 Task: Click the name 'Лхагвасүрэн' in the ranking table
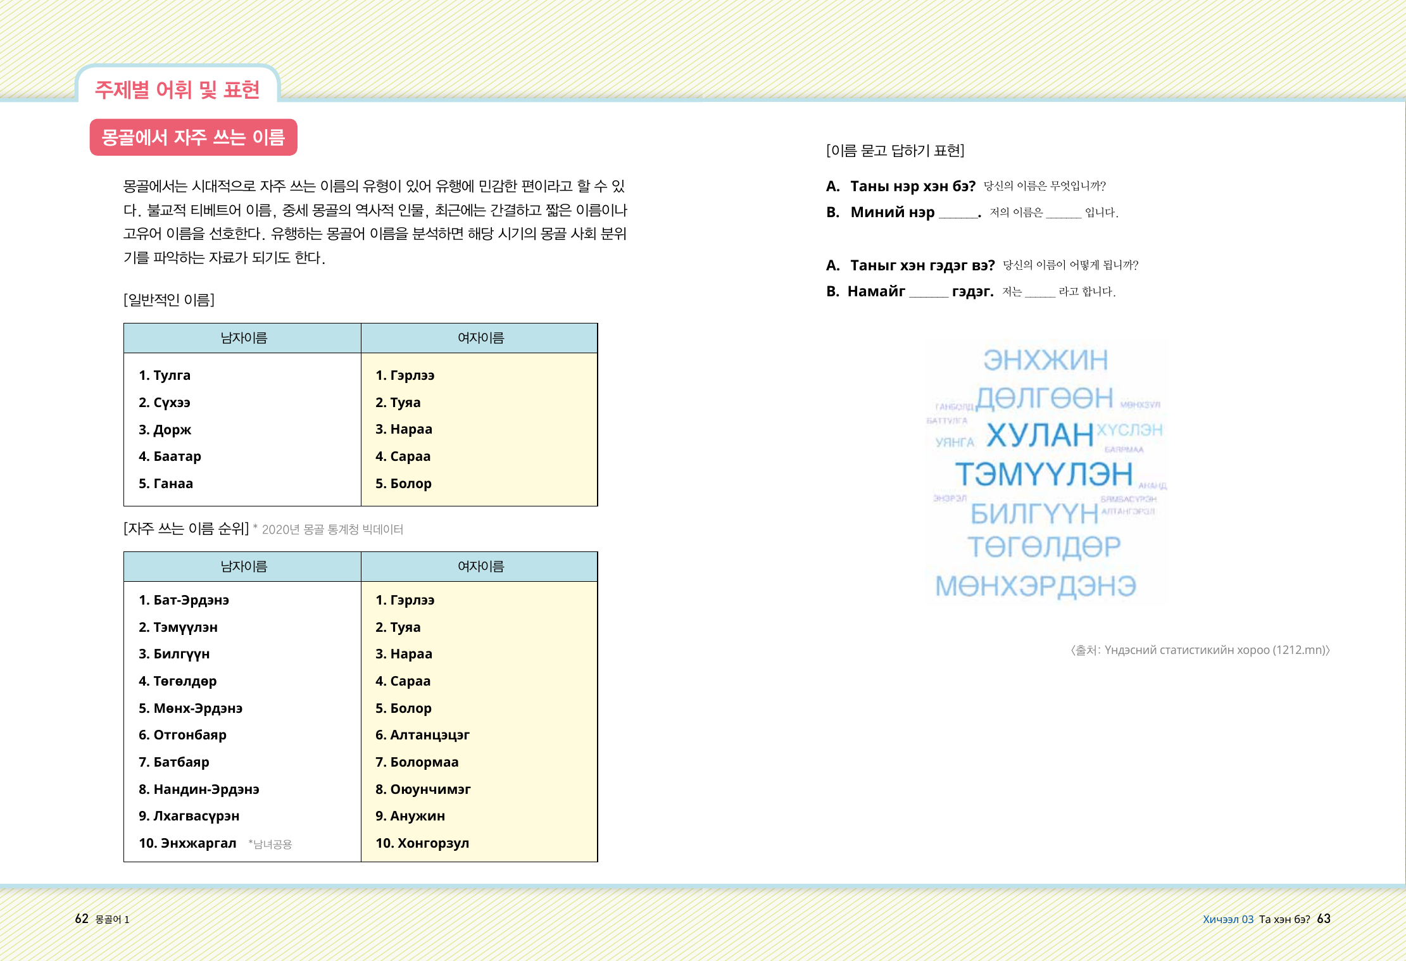(x=196, y=816)
